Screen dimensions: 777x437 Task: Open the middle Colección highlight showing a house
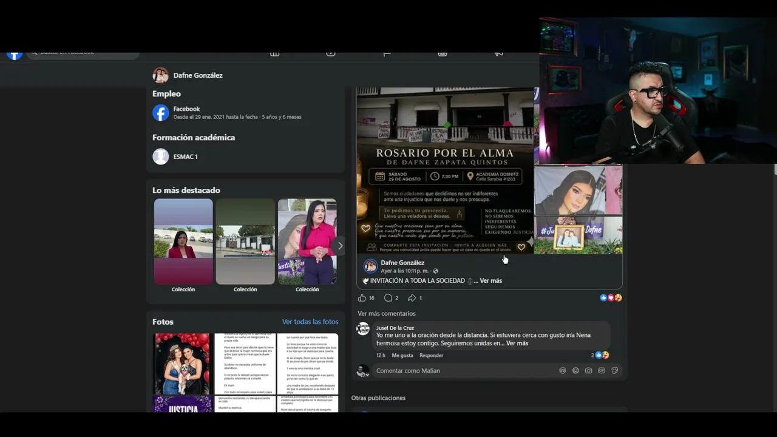pos(245,242)
